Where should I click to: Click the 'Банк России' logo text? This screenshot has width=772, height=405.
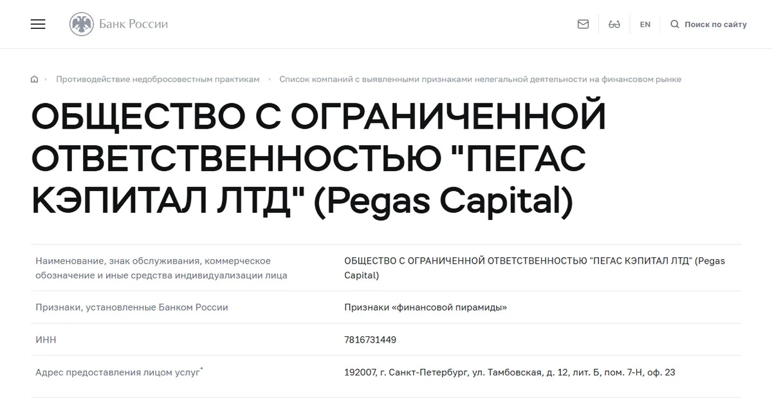point(133,24)
